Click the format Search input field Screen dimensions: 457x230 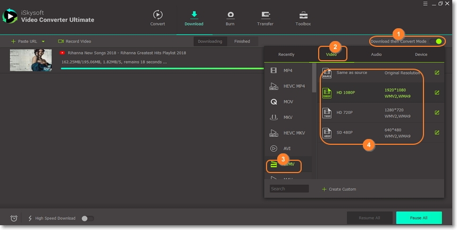pos(289,188)
